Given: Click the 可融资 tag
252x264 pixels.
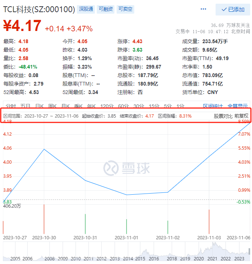Looking at the screenshot, I should [x=106, y=9].
